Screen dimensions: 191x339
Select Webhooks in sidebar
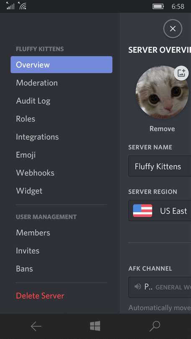(35, 173)
